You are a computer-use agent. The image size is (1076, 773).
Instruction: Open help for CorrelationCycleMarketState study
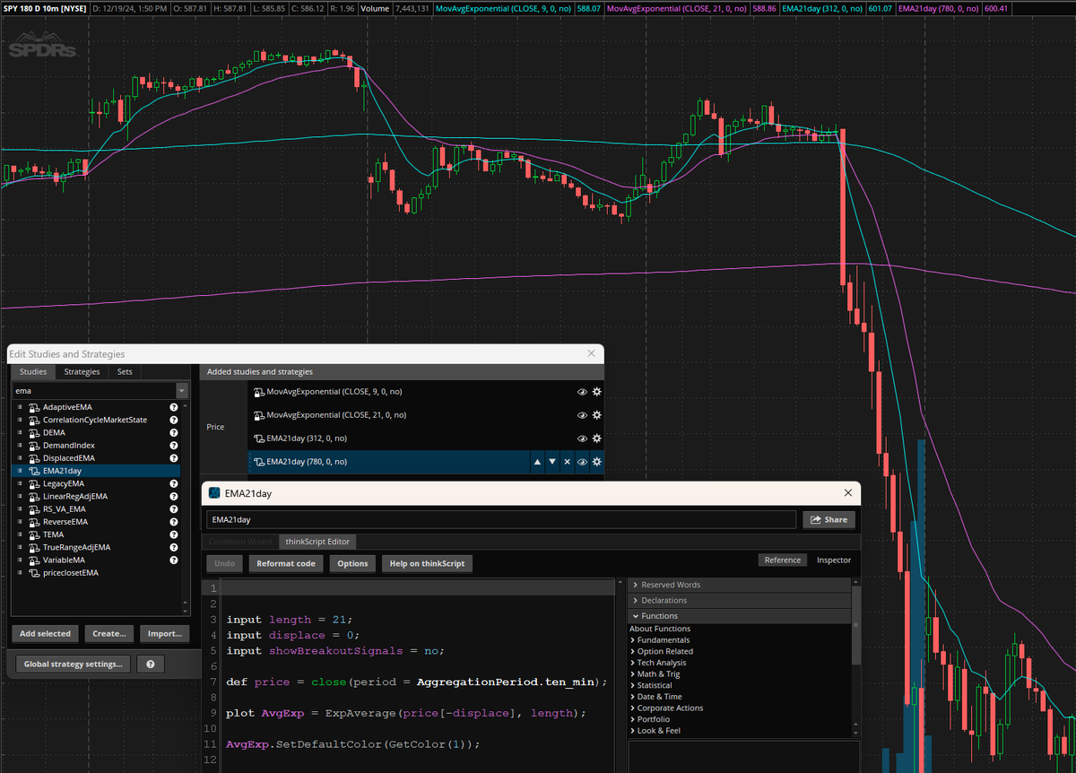pos(175,420)
